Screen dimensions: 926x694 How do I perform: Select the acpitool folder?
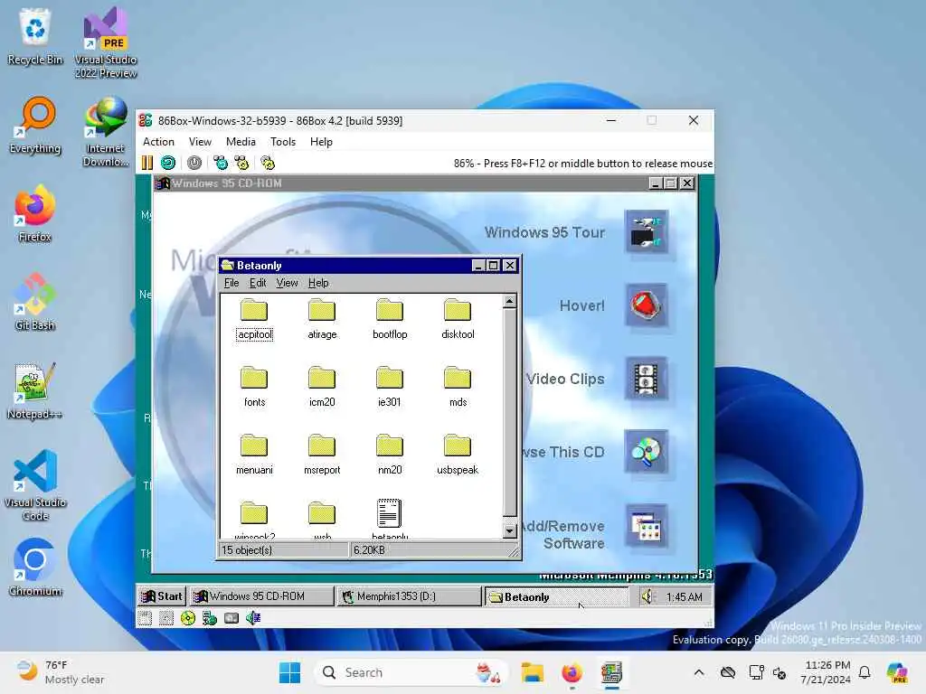click(x=254, y=319)
